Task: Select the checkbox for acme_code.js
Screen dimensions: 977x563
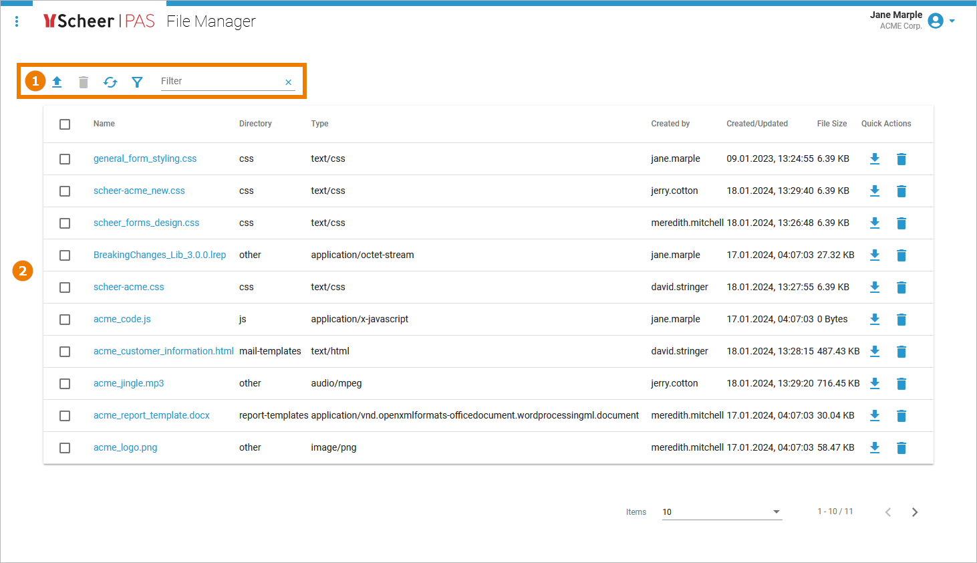Action: (65, 319)
